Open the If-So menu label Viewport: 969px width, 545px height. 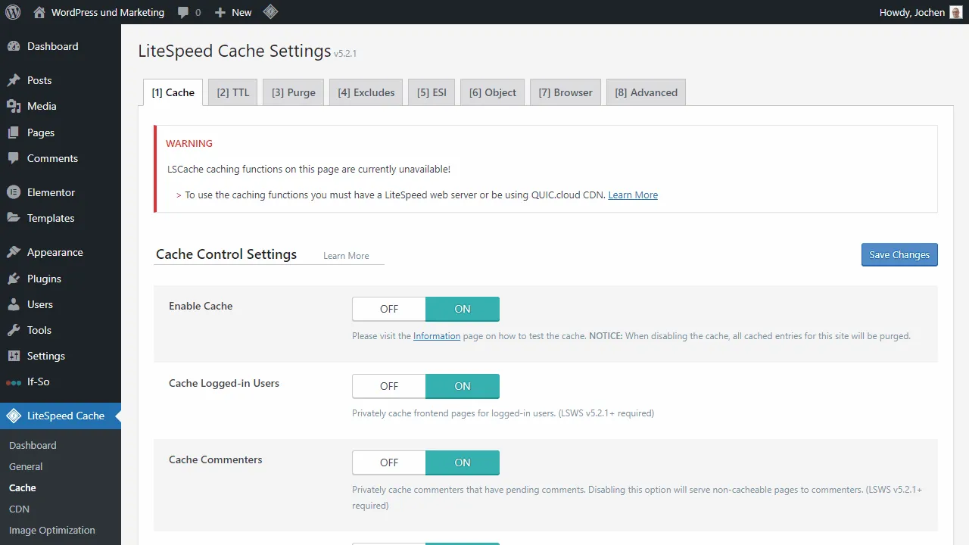38,381
